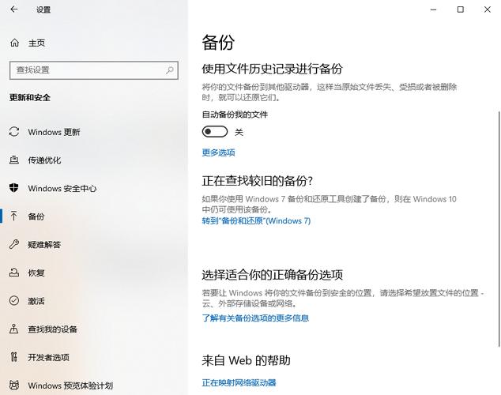This screenshot has height=395, width=501.
Task: Click the 使用文件历史记录进行备份 heading
Action: 272,69
